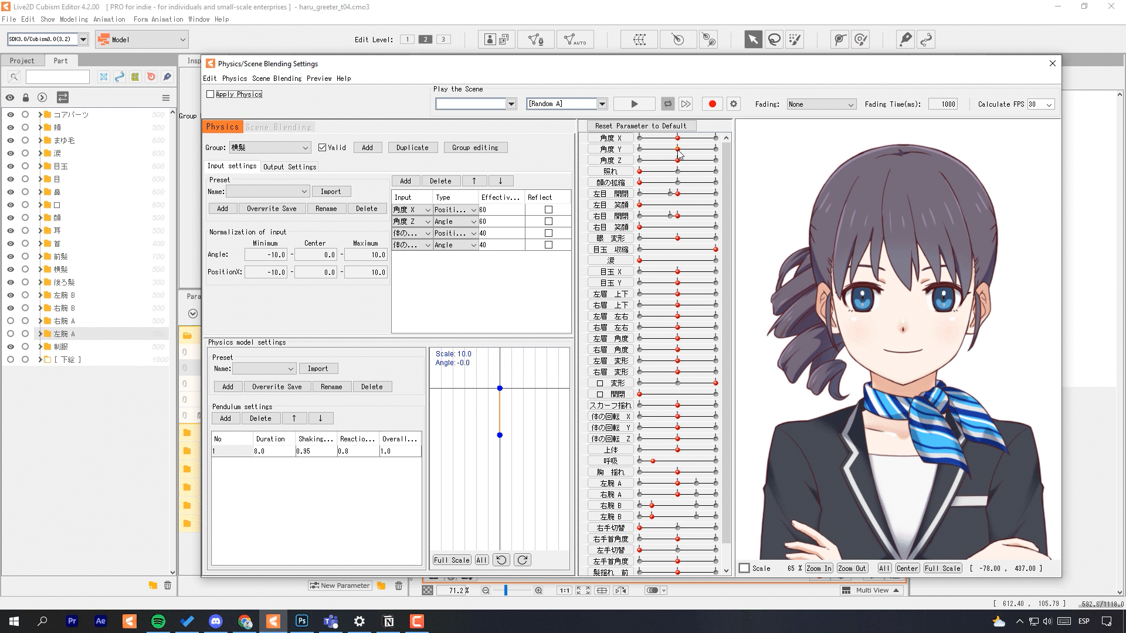The image size is (1126, 633).
Task: Toggle the loop playback icon
Action: tap(667, 104)
